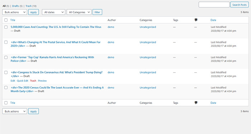Click inside the search posts input field
Image resolution: width=251 pixels, height=134 pixels.
(x=214, y=5)
